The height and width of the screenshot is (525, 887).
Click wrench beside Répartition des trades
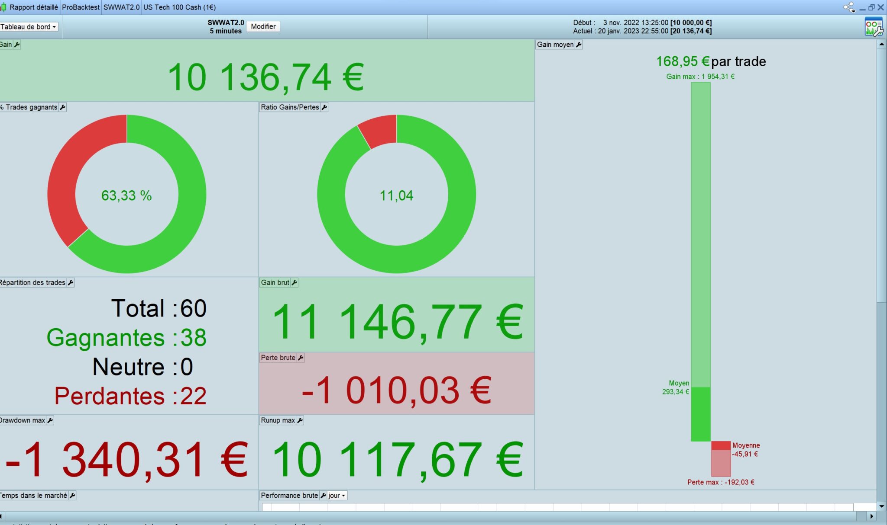[71, 282]
